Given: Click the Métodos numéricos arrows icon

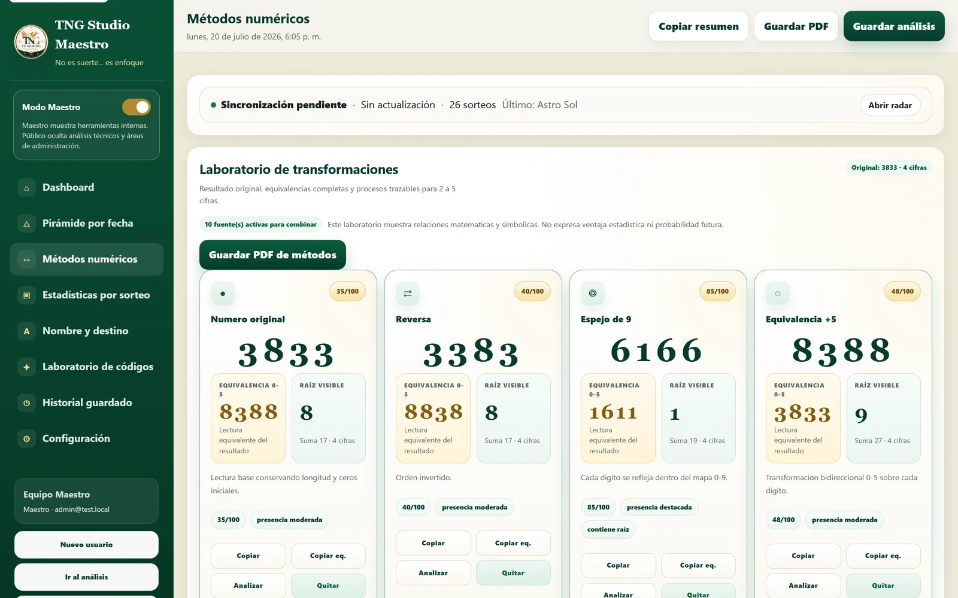Looking at the screenshot, I should (26, 260).
